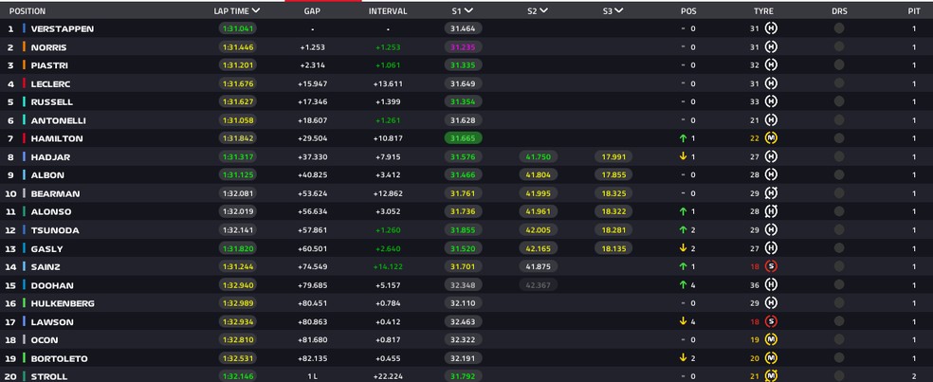This screenshot has height=382, width=933.
Task: Expand the S1 sector column dropdown
Action: pos(469,11)
